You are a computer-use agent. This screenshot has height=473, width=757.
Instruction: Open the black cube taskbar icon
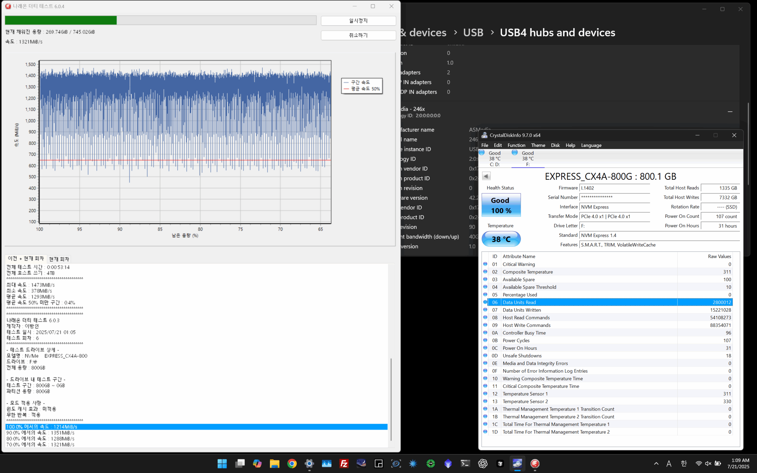500,463
